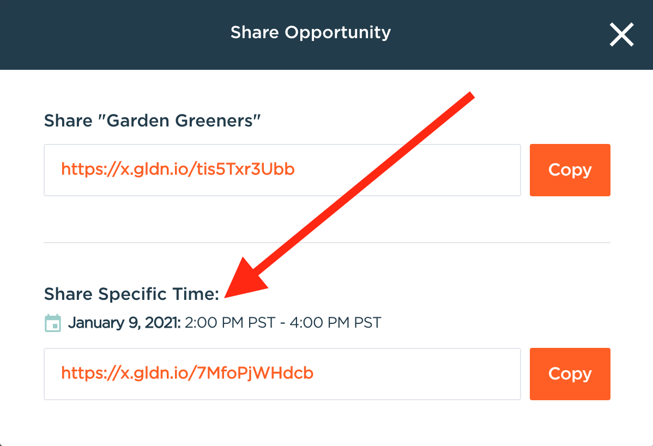Click blank space in specific time URL field
The width and height of the screenshot is (653, 446).
425,374
